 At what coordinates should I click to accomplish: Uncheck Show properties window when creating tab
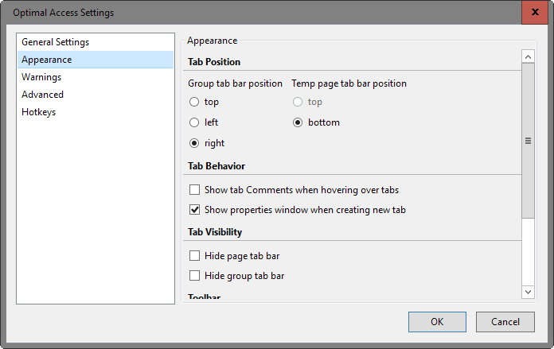(x=194, y=210)
